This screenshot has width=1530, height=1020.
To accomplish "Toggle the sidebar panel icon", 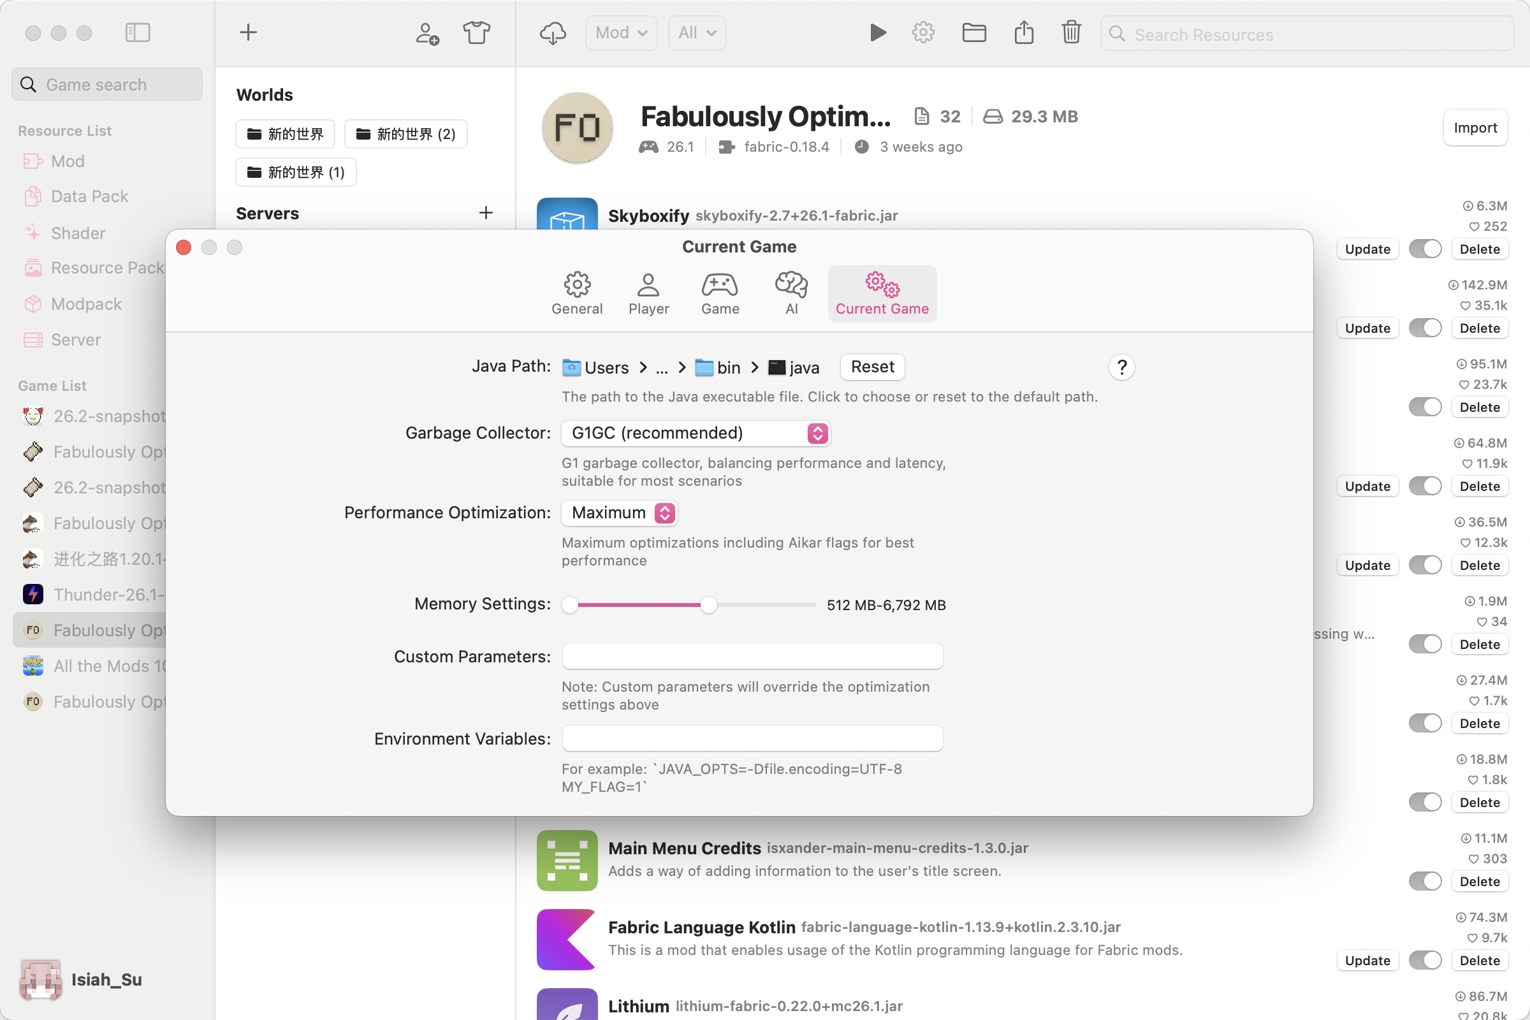I will (137, 33).
